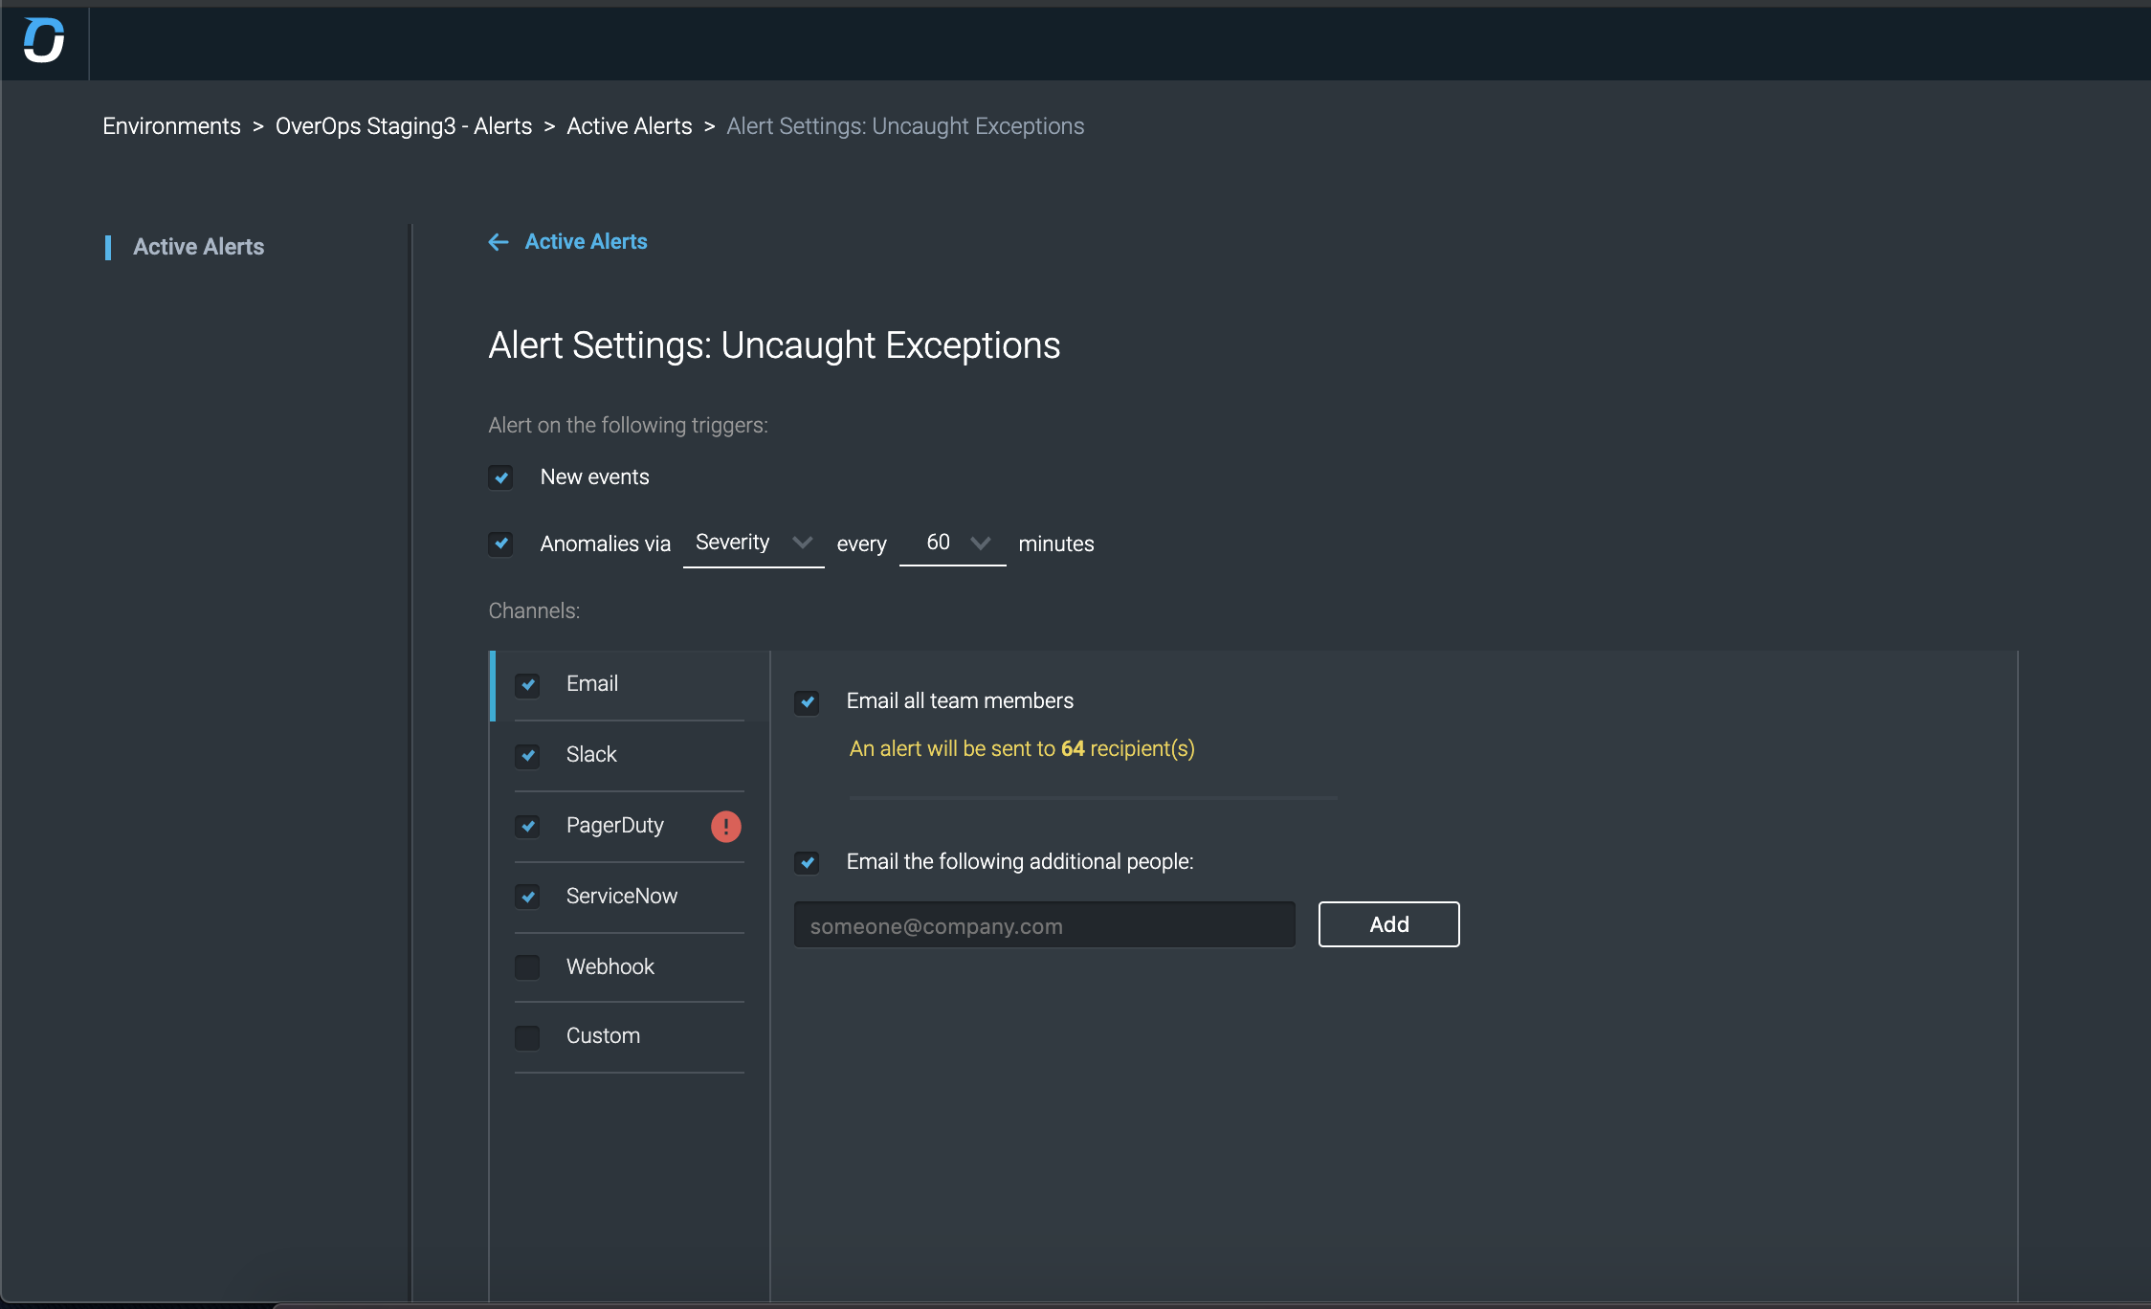
Task: Open the ServiceNow channel tab
Action: tap(621, 896)
